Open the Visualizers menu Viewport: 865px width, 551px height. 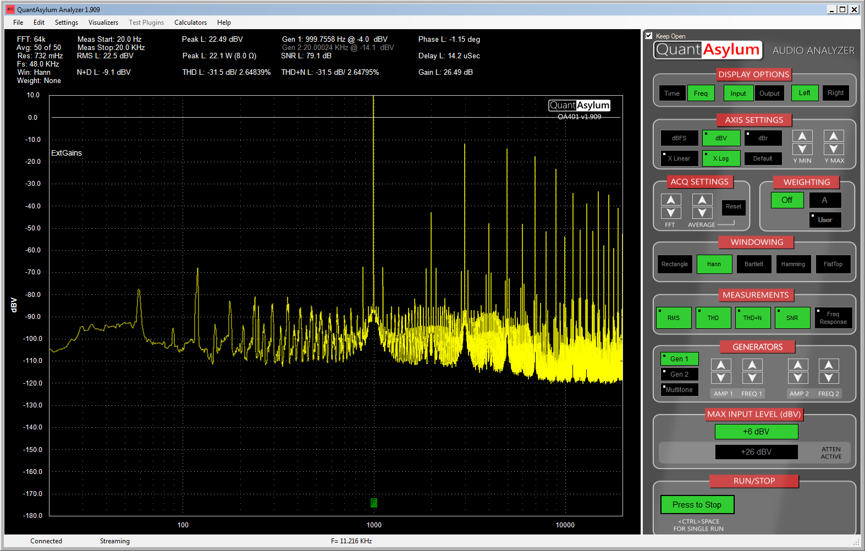[103, 23]
